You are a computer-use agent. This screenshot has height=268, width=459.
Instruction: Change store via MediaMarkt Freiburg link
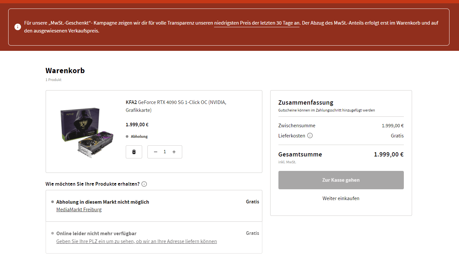[x=79, y=210]
